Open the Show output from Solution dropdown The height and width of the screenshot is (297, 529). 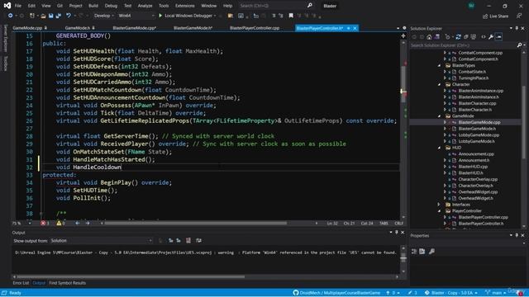pyautogui.click(x=101, y=240)
